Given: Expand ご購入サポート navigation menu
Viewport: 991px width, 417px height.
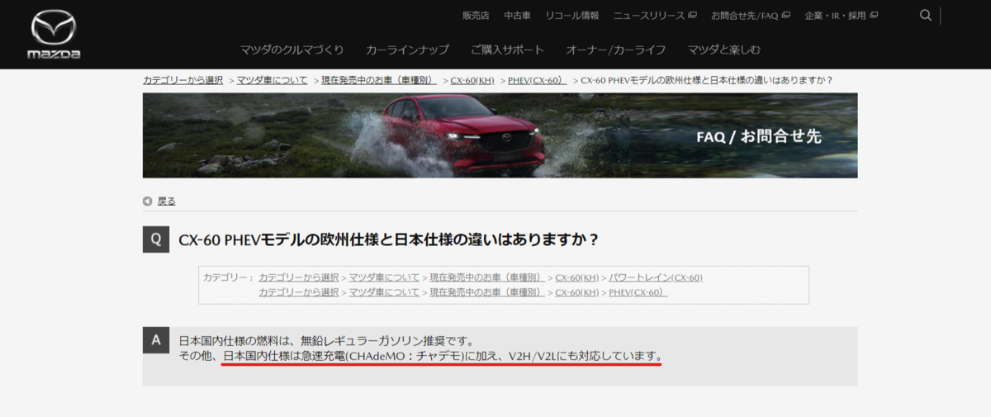Looking at the screenshot, I should click(x=508, y=50).
